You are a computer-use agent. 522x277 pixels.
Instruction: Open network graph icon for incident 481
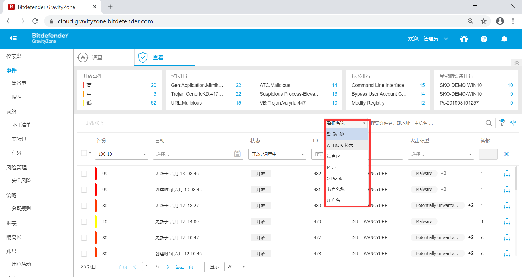click(507, 189)
